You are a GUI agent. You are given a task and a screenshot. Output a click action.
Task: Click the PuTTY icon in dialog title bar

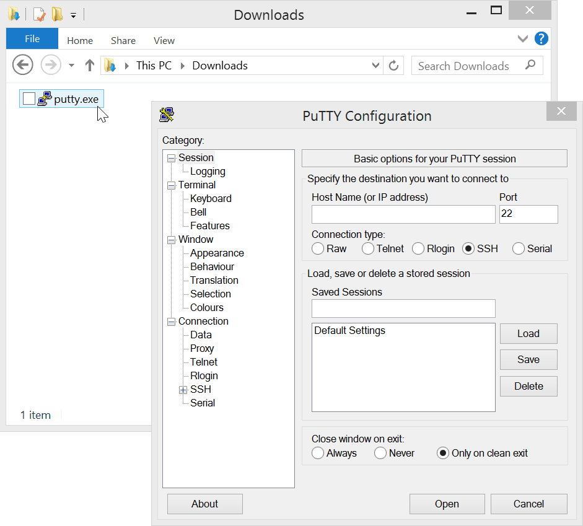point(167,115)
